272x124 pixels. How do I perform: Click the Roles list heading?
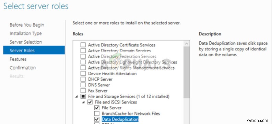[78, 34]
